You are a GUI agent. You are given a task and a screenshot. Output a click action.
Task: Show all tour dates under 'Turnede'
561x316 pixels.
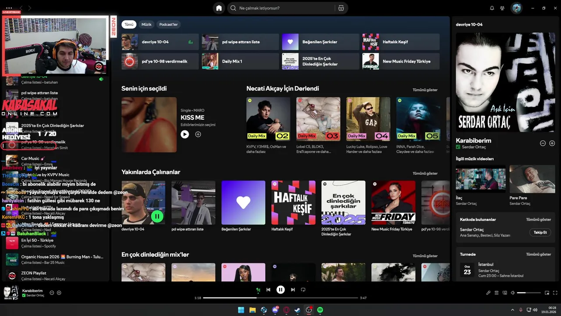pyautogui.click(x=539, y=254)
